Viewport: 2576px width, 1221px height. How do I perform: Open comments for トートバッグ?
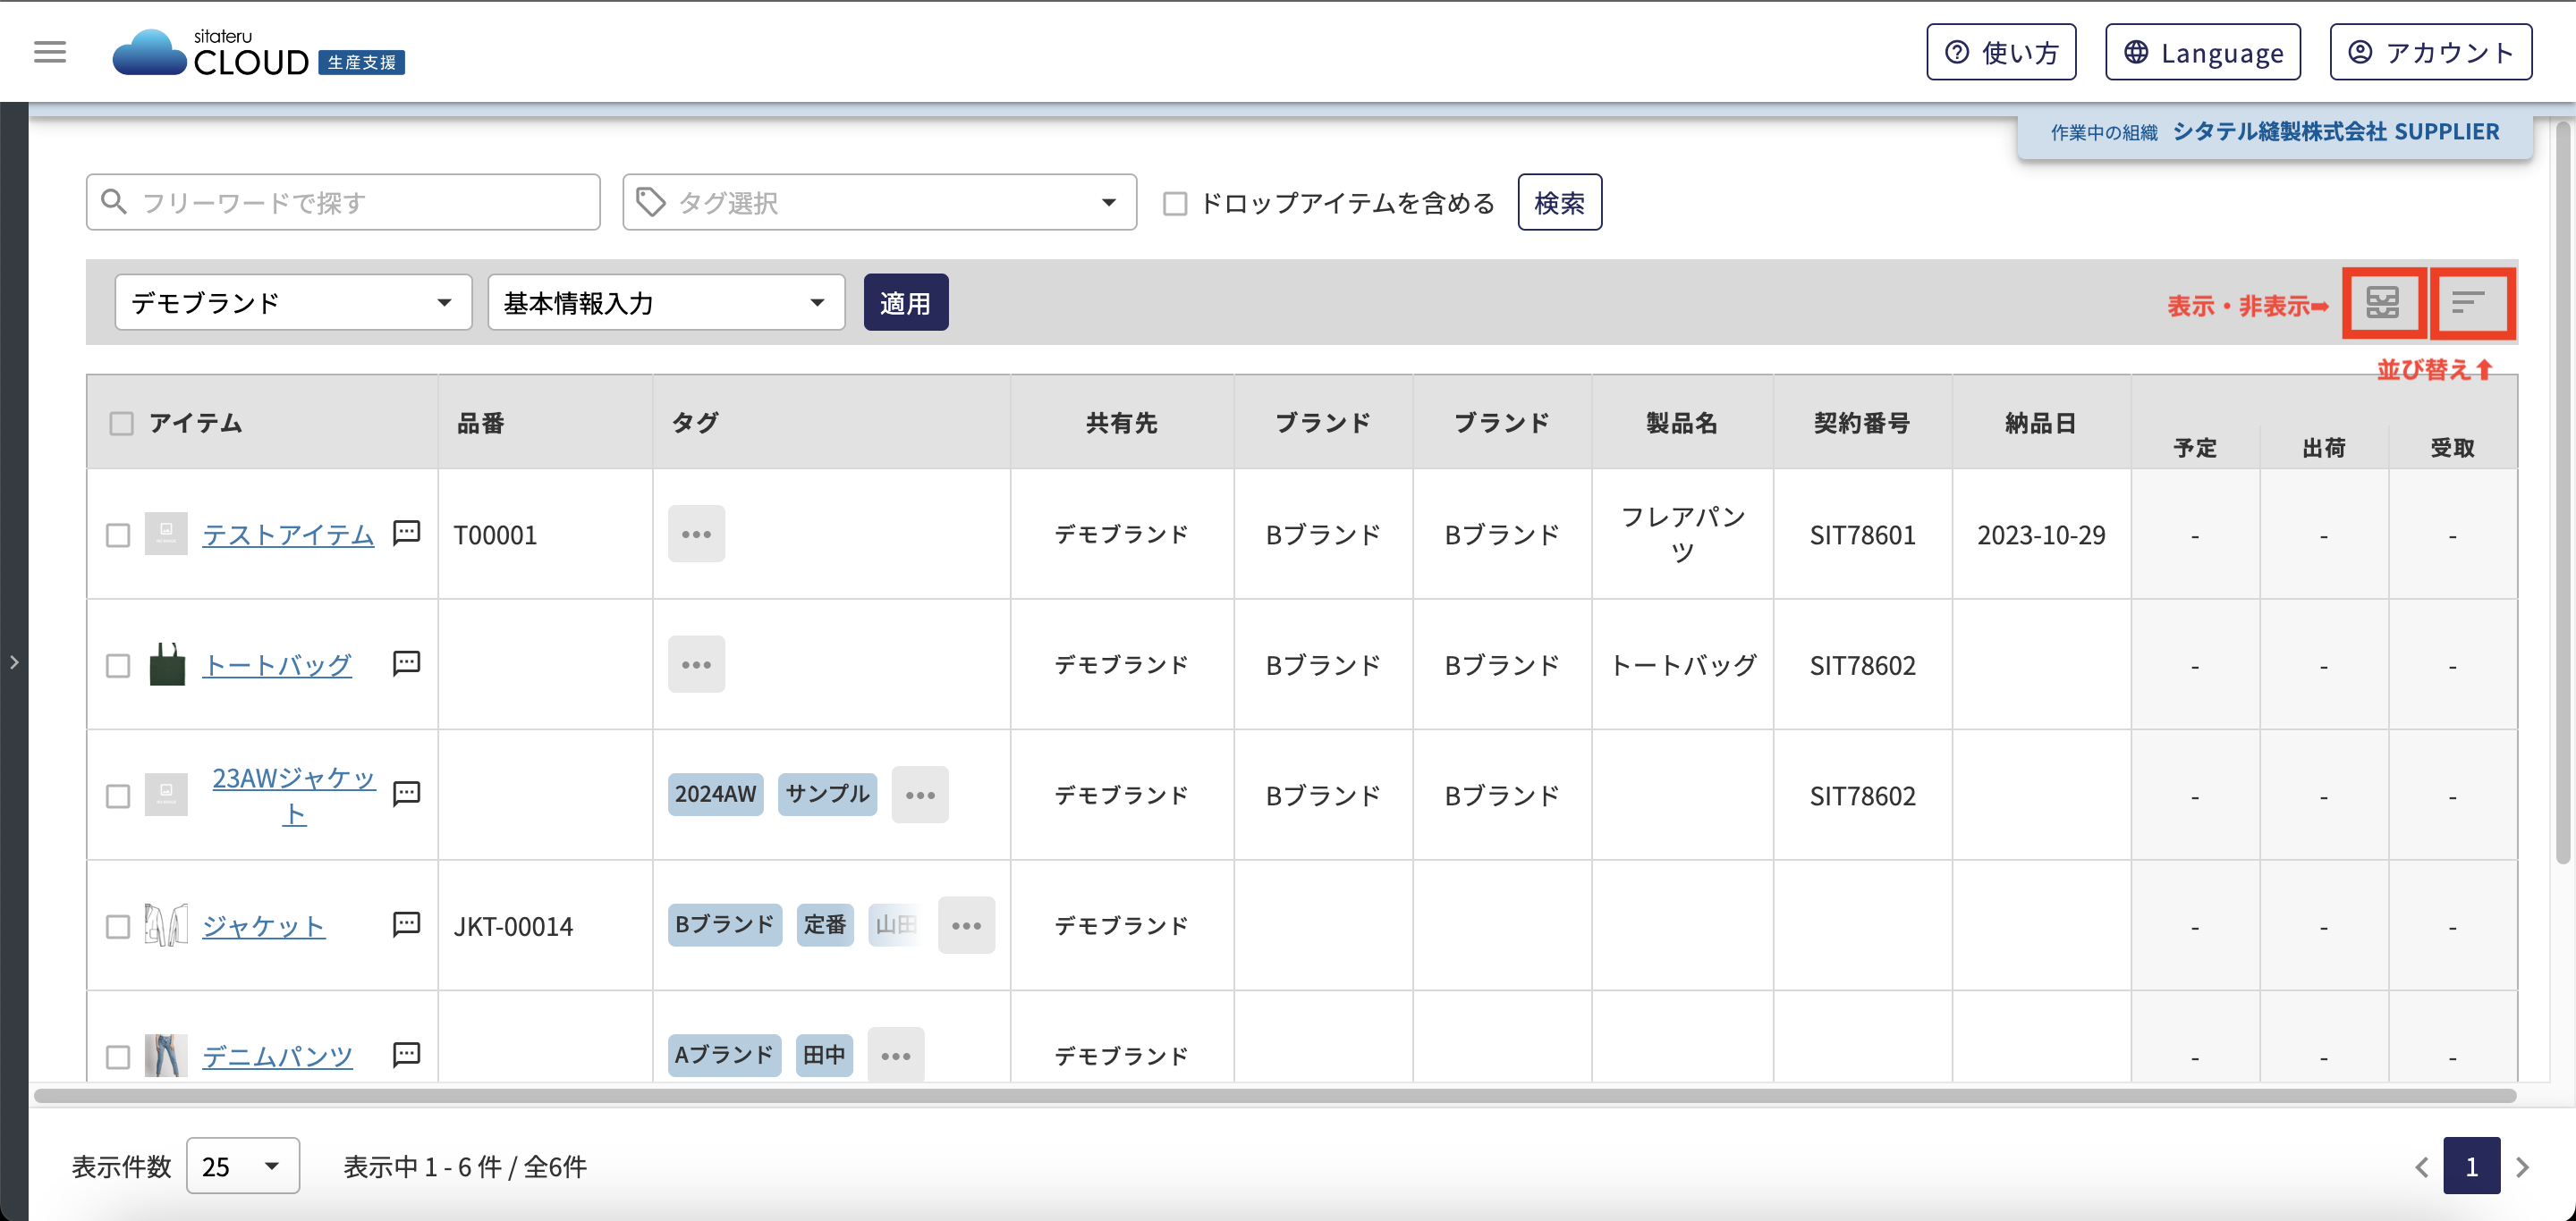coord(407,663)
